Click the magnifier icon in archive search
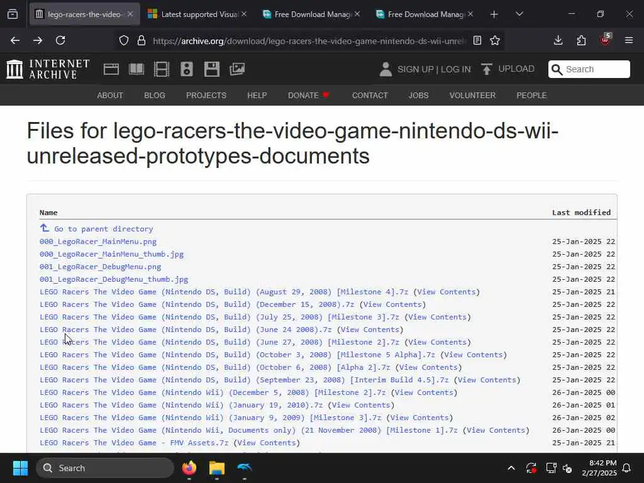644x483 pixels. [x=557, y=69]
